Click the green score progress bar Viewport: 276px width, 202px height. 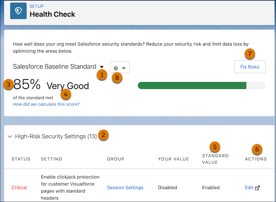pos(192,85)
